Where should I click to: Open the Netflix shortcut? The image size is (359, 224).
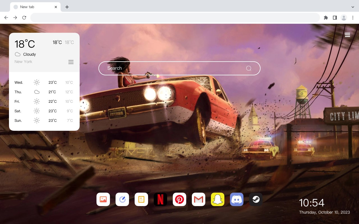coord(160,199)
